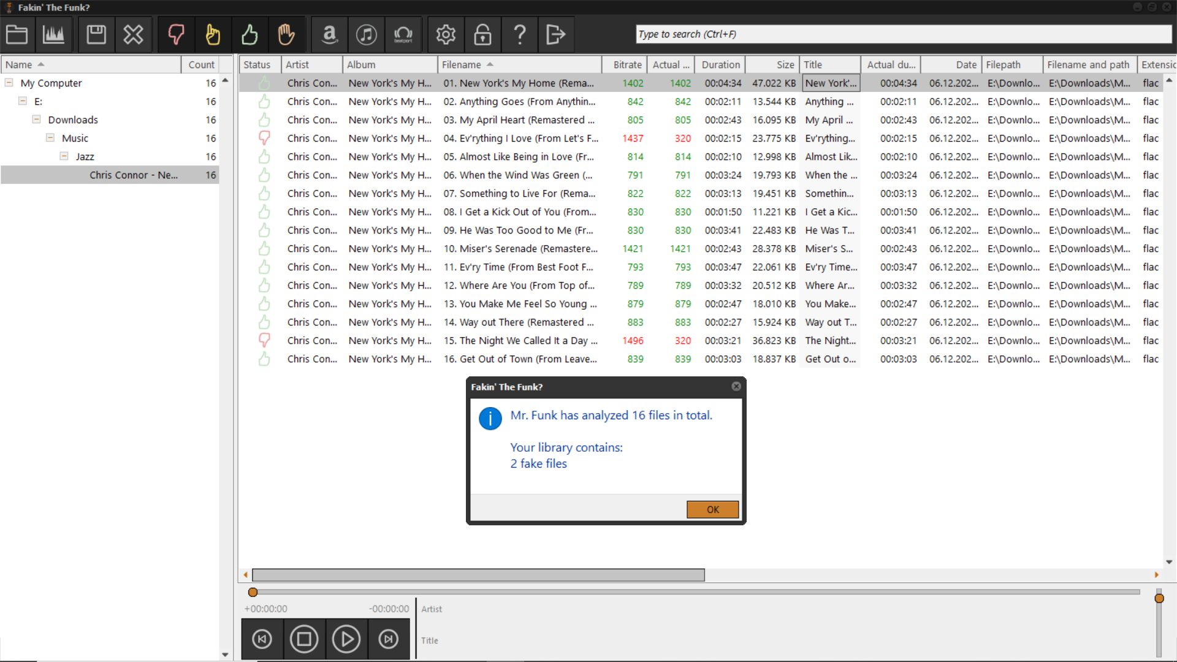Click the Beatport headphones icon
Viewport: 1177px width, 662px height.
coord(403,34)
